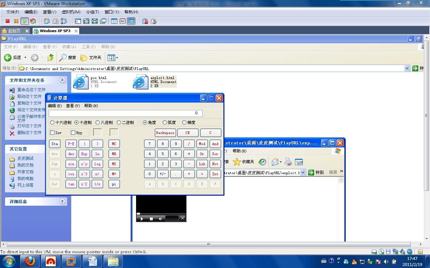Image resolution: width=430 pixels, height=268 pixels.
Task: Click the VMware quick switch icon
Action: (86, 21)
